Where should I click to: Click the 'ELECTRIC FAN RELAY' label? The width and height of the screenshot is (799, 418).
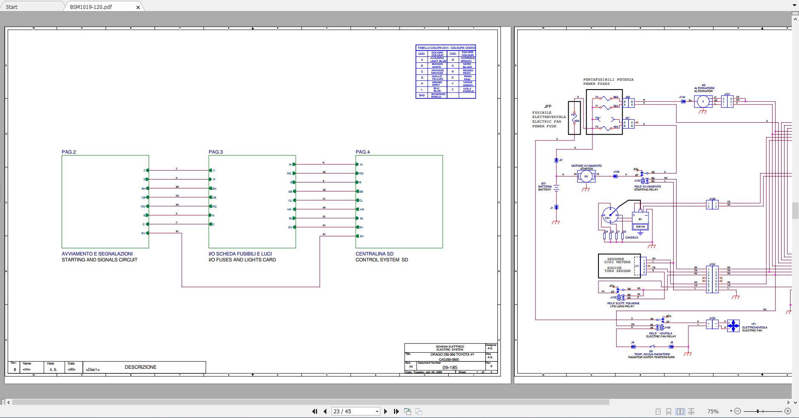(661, 337)
